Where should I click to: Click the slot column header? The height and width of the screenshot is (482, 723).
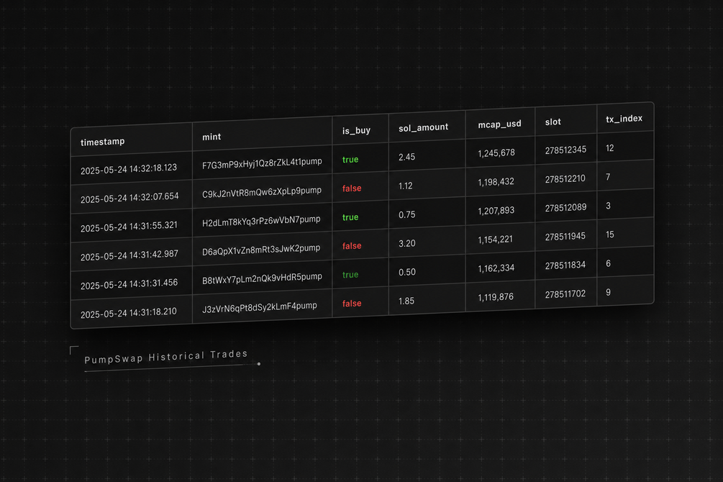553,122
